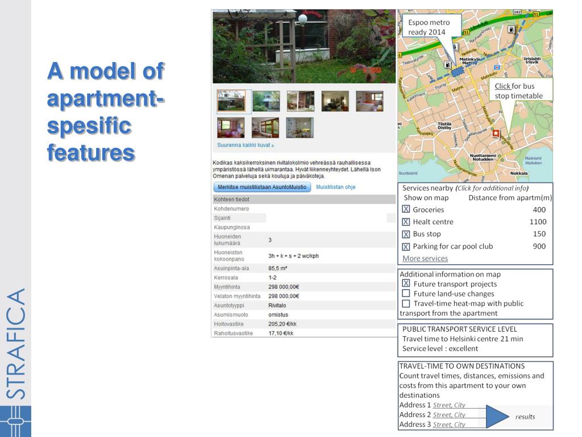Click the '85,5 m²' Asuinpinta-ala value

(x=277, y=269)
